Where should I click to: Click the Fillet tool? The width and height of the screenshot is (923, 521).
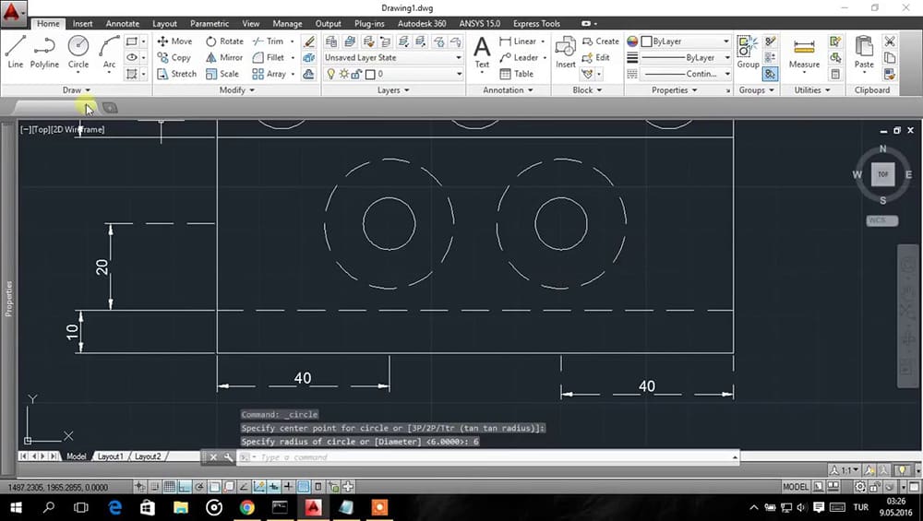(x=269, y=57)
